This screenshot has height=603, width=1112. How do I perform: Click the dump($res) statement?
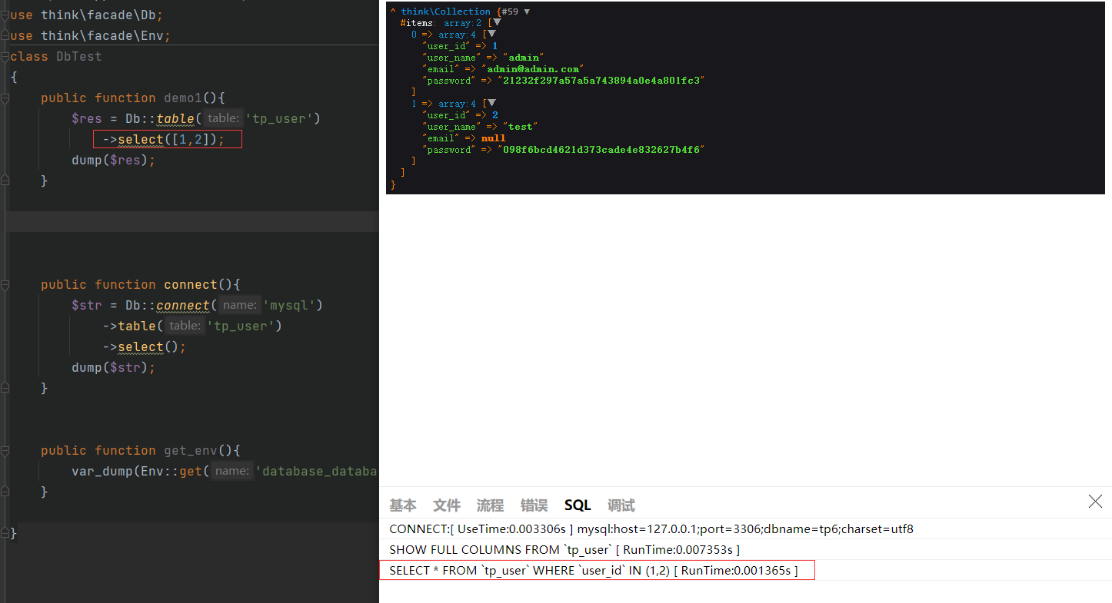click(x=114, y=160)
